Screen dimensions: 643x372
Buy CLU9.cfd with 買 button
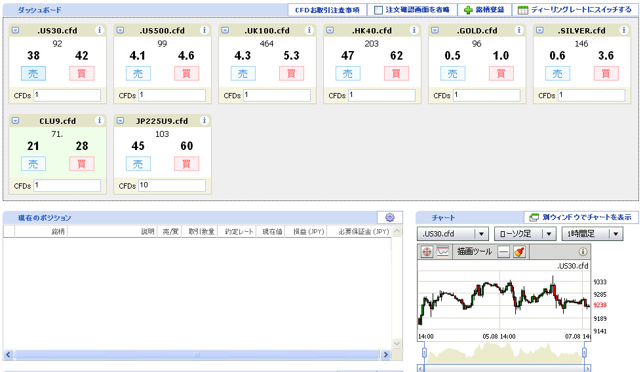[x=82, y=164]
